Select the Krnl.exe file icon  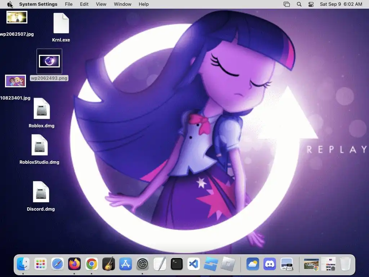61,23
